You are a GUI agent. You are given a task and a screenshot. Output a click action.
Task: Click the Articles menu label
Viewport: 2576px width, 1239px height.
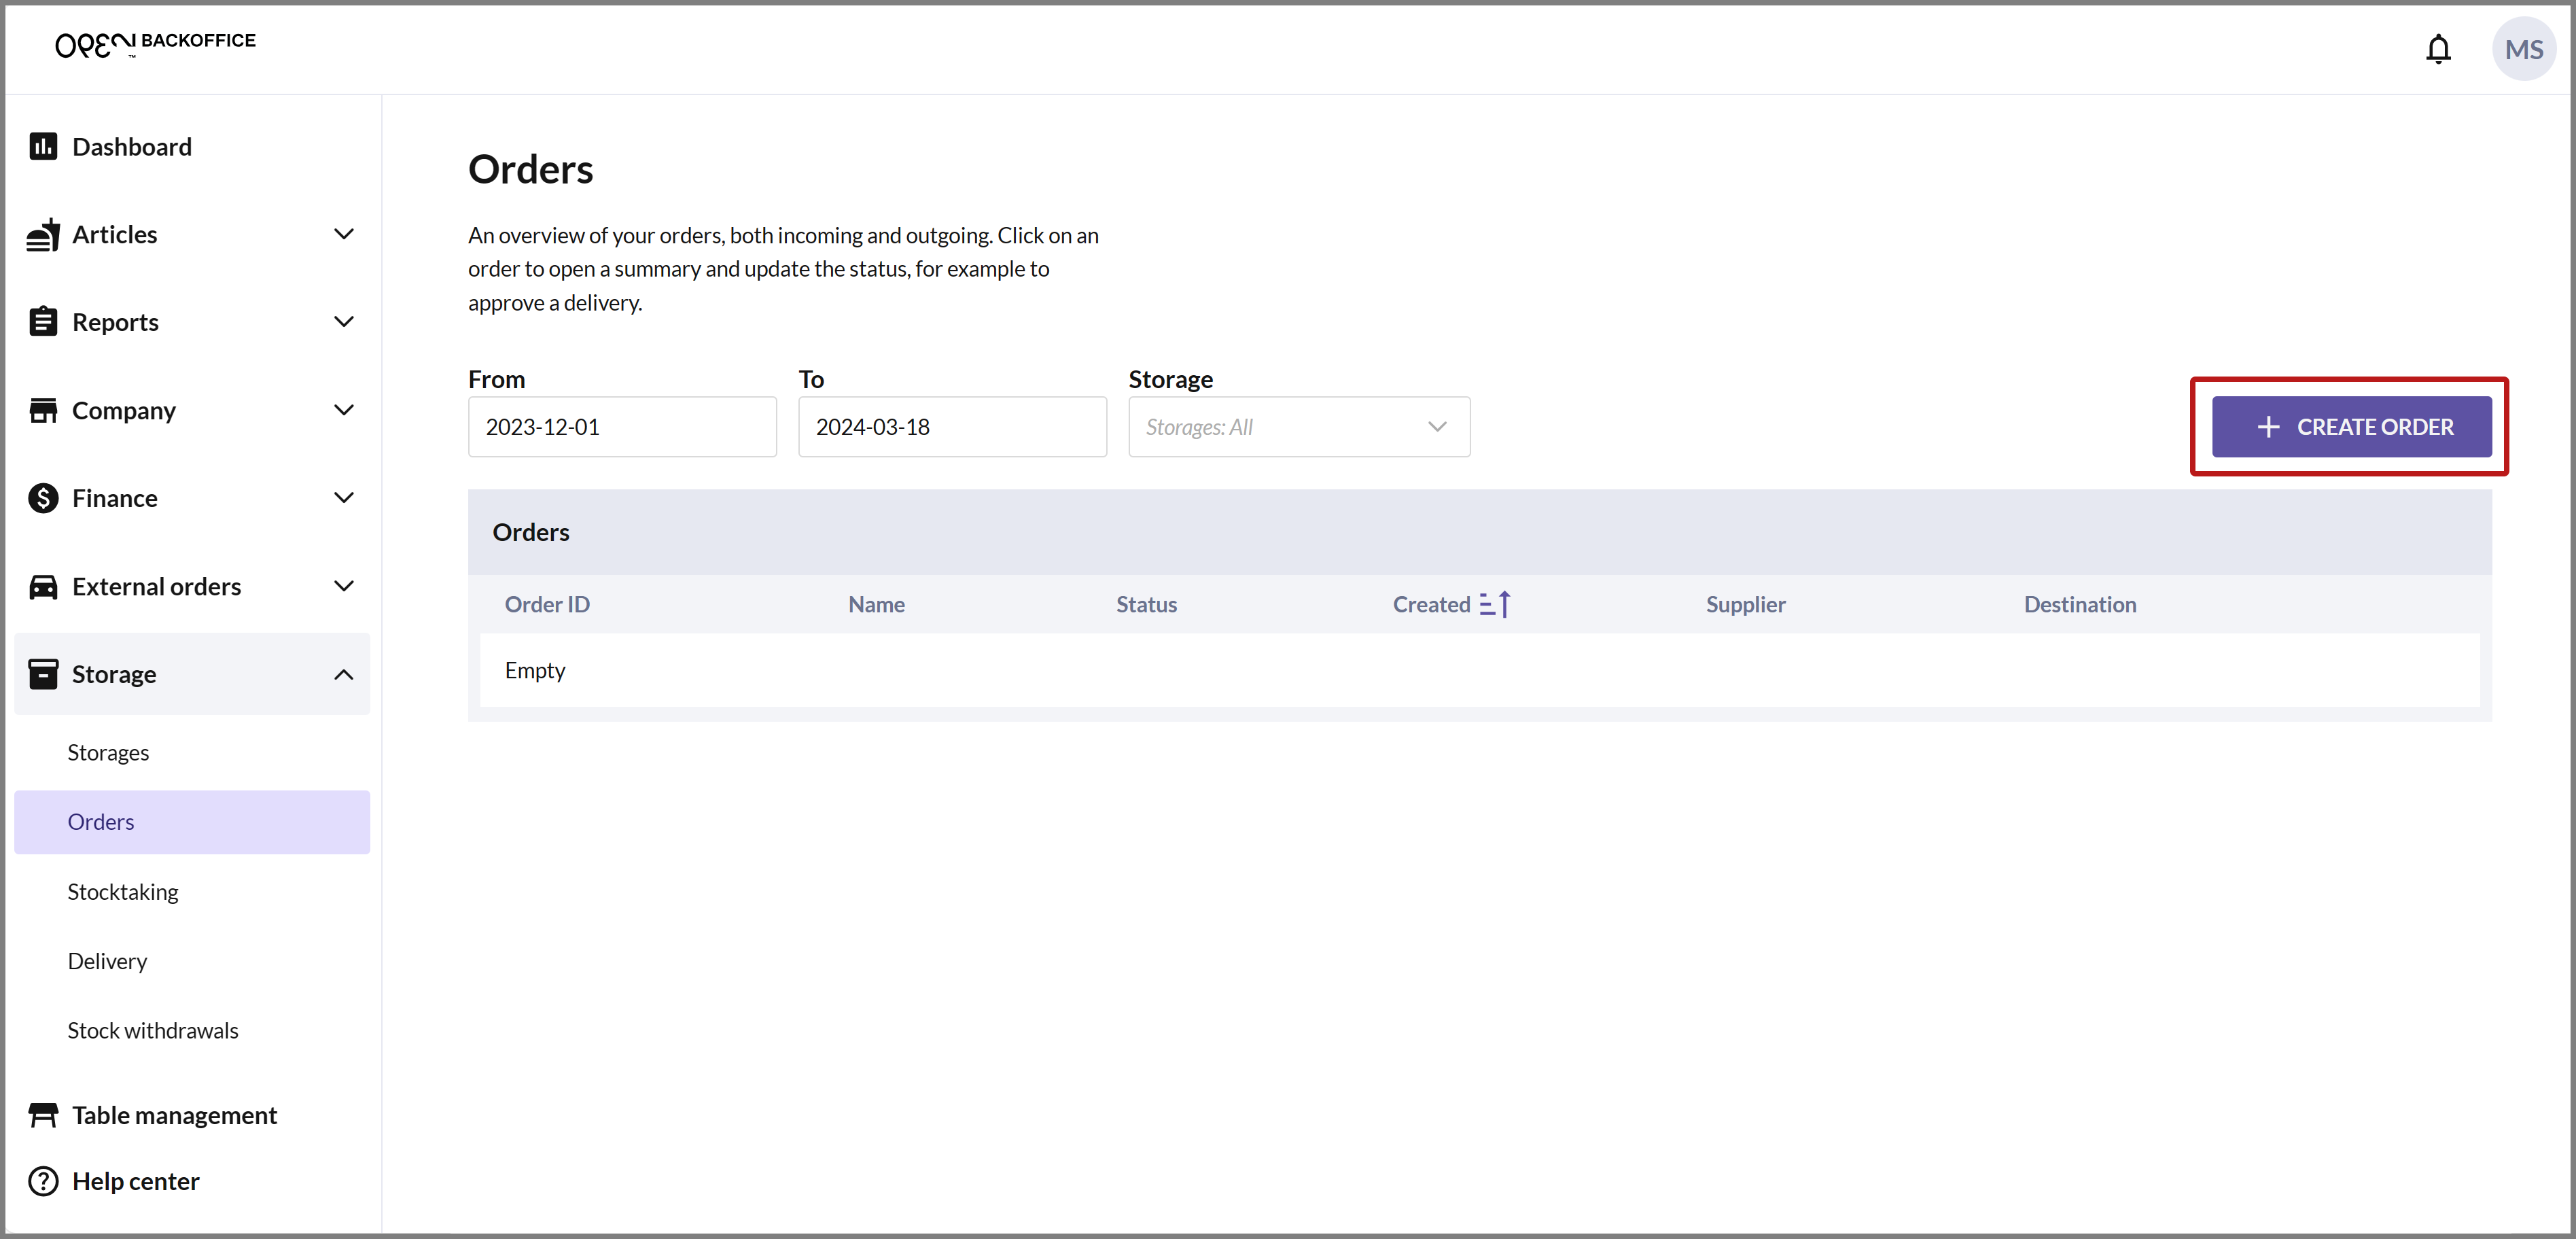pyautogui.click(x=114, y=234)
